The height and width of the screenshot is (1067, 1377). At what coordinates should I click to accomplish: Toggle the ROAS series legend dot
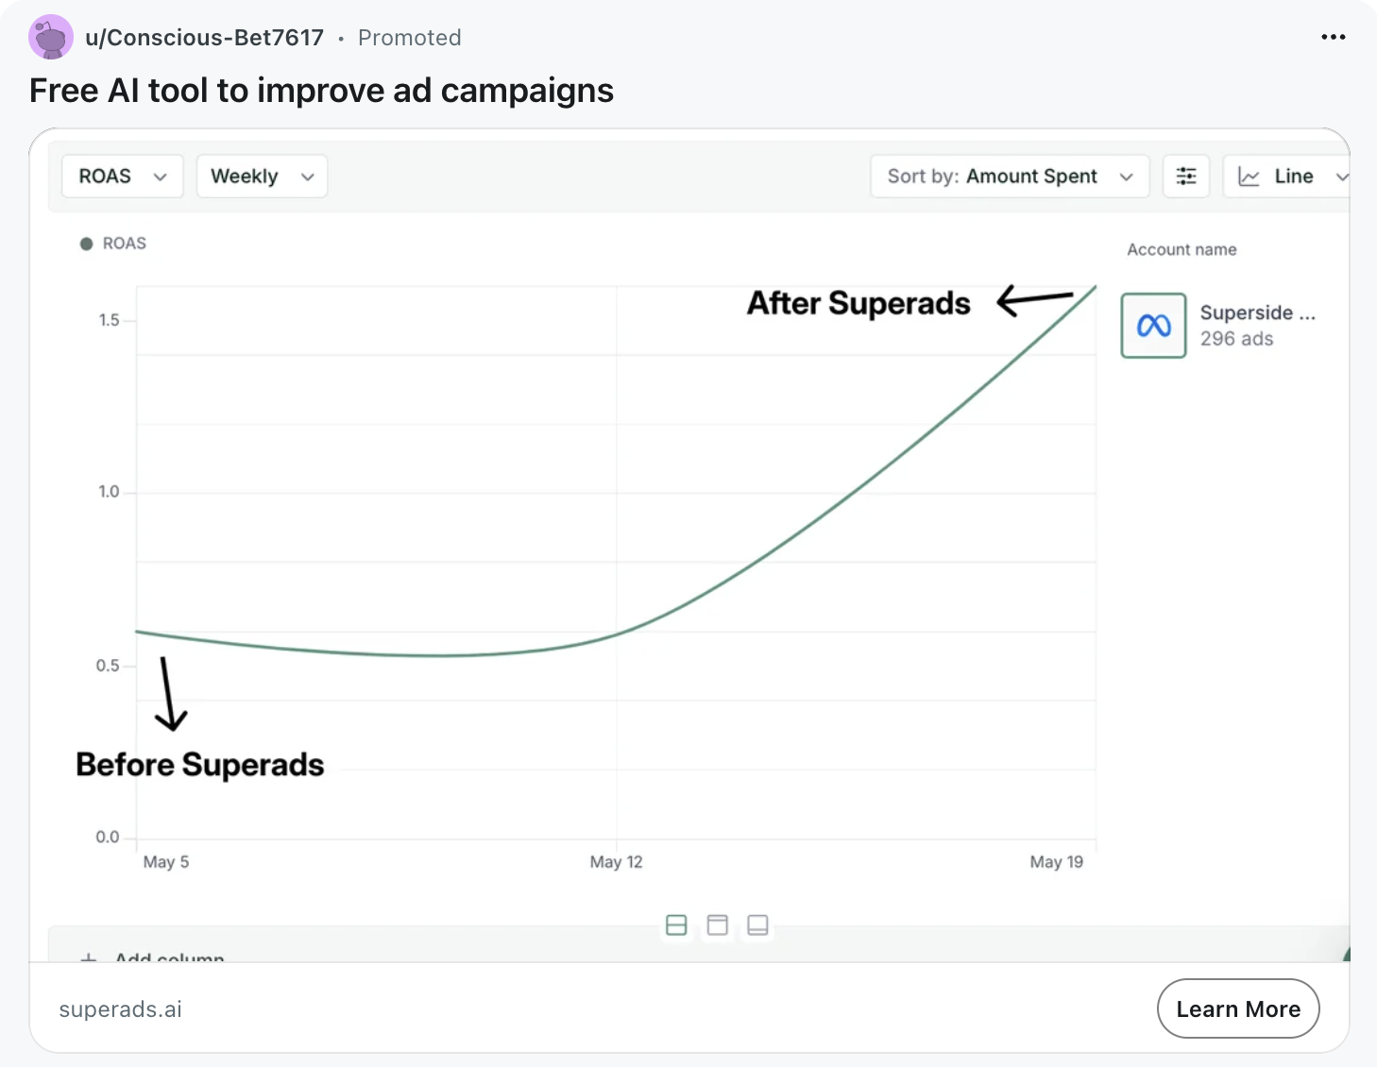click(86, 243)
